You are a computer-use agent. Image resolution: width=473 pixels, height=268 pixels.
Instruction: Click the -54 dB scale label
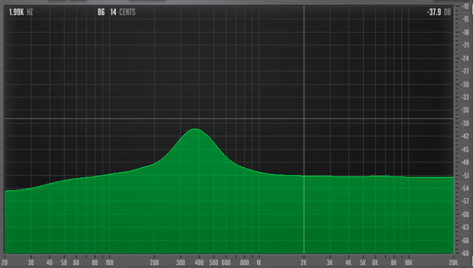464,188
